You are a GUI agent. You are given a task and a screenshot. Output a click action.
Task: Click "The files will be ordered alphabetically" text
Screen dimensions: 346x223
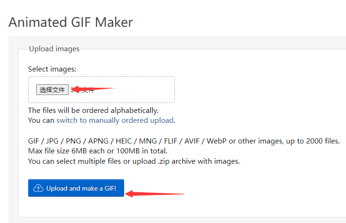tap(93, 111)
